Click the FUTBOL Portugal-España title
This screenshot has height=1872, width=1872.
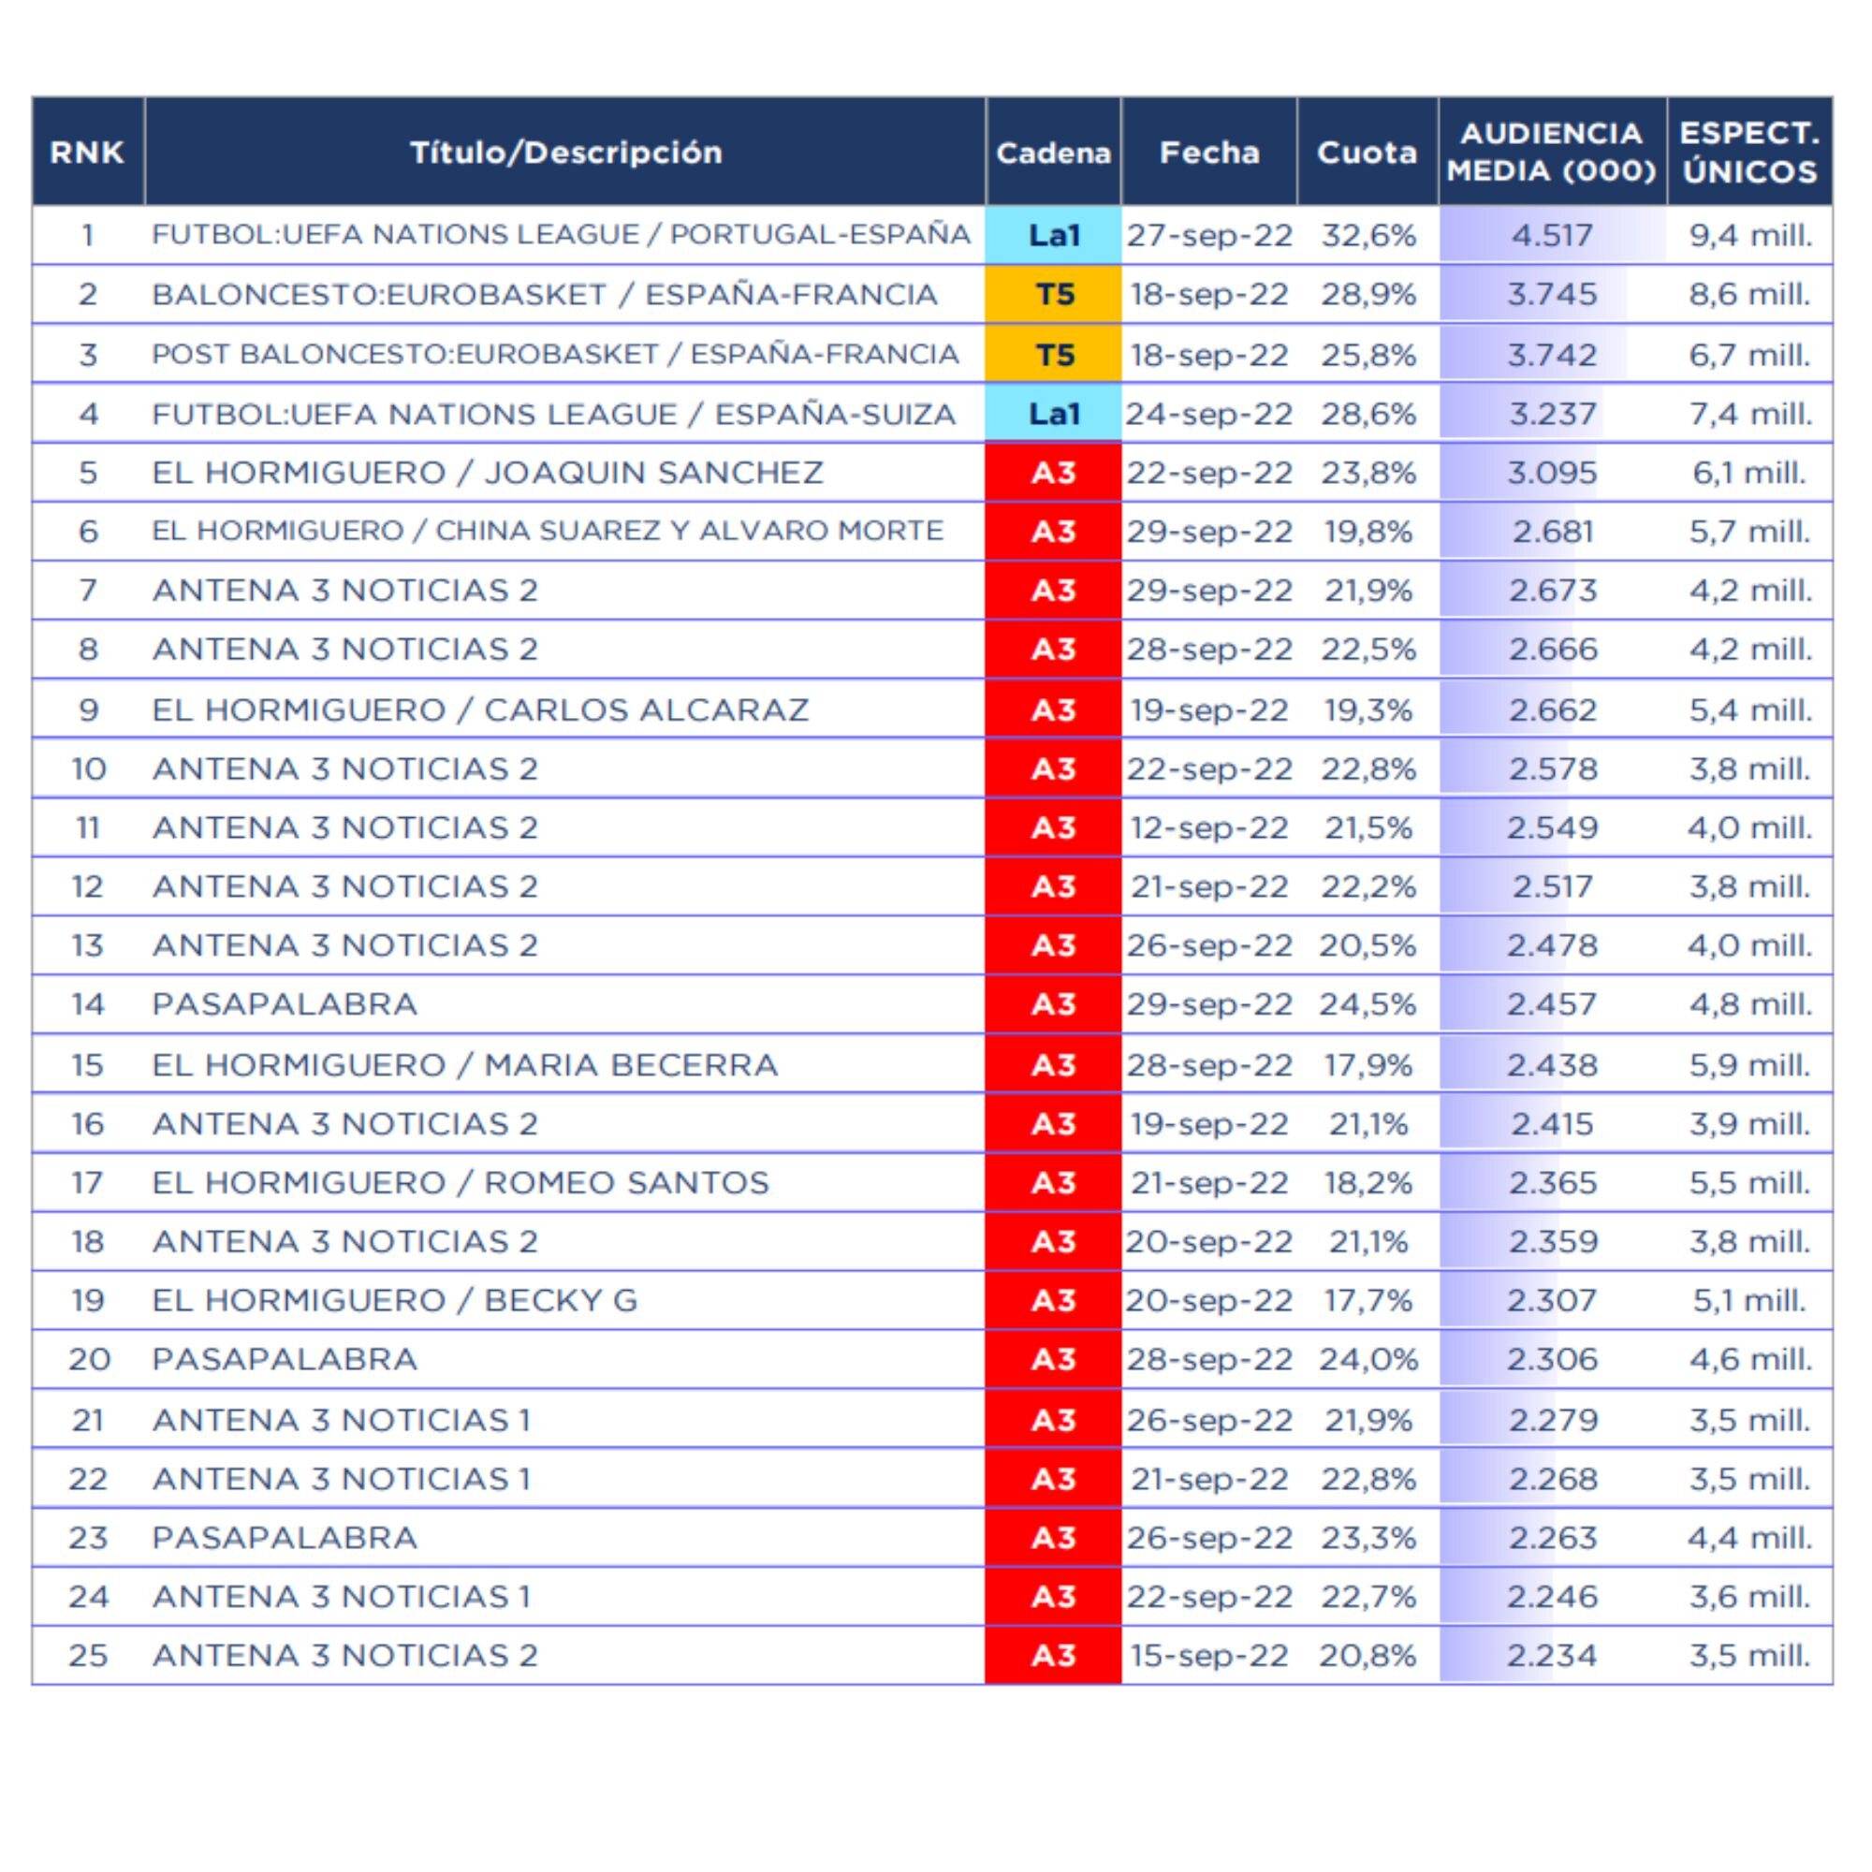click(x=561, y=236)
